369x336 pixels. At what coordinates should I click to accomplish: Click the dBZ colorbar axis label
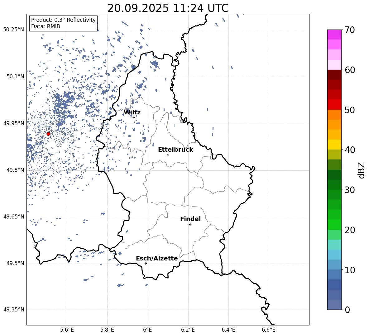362,170
